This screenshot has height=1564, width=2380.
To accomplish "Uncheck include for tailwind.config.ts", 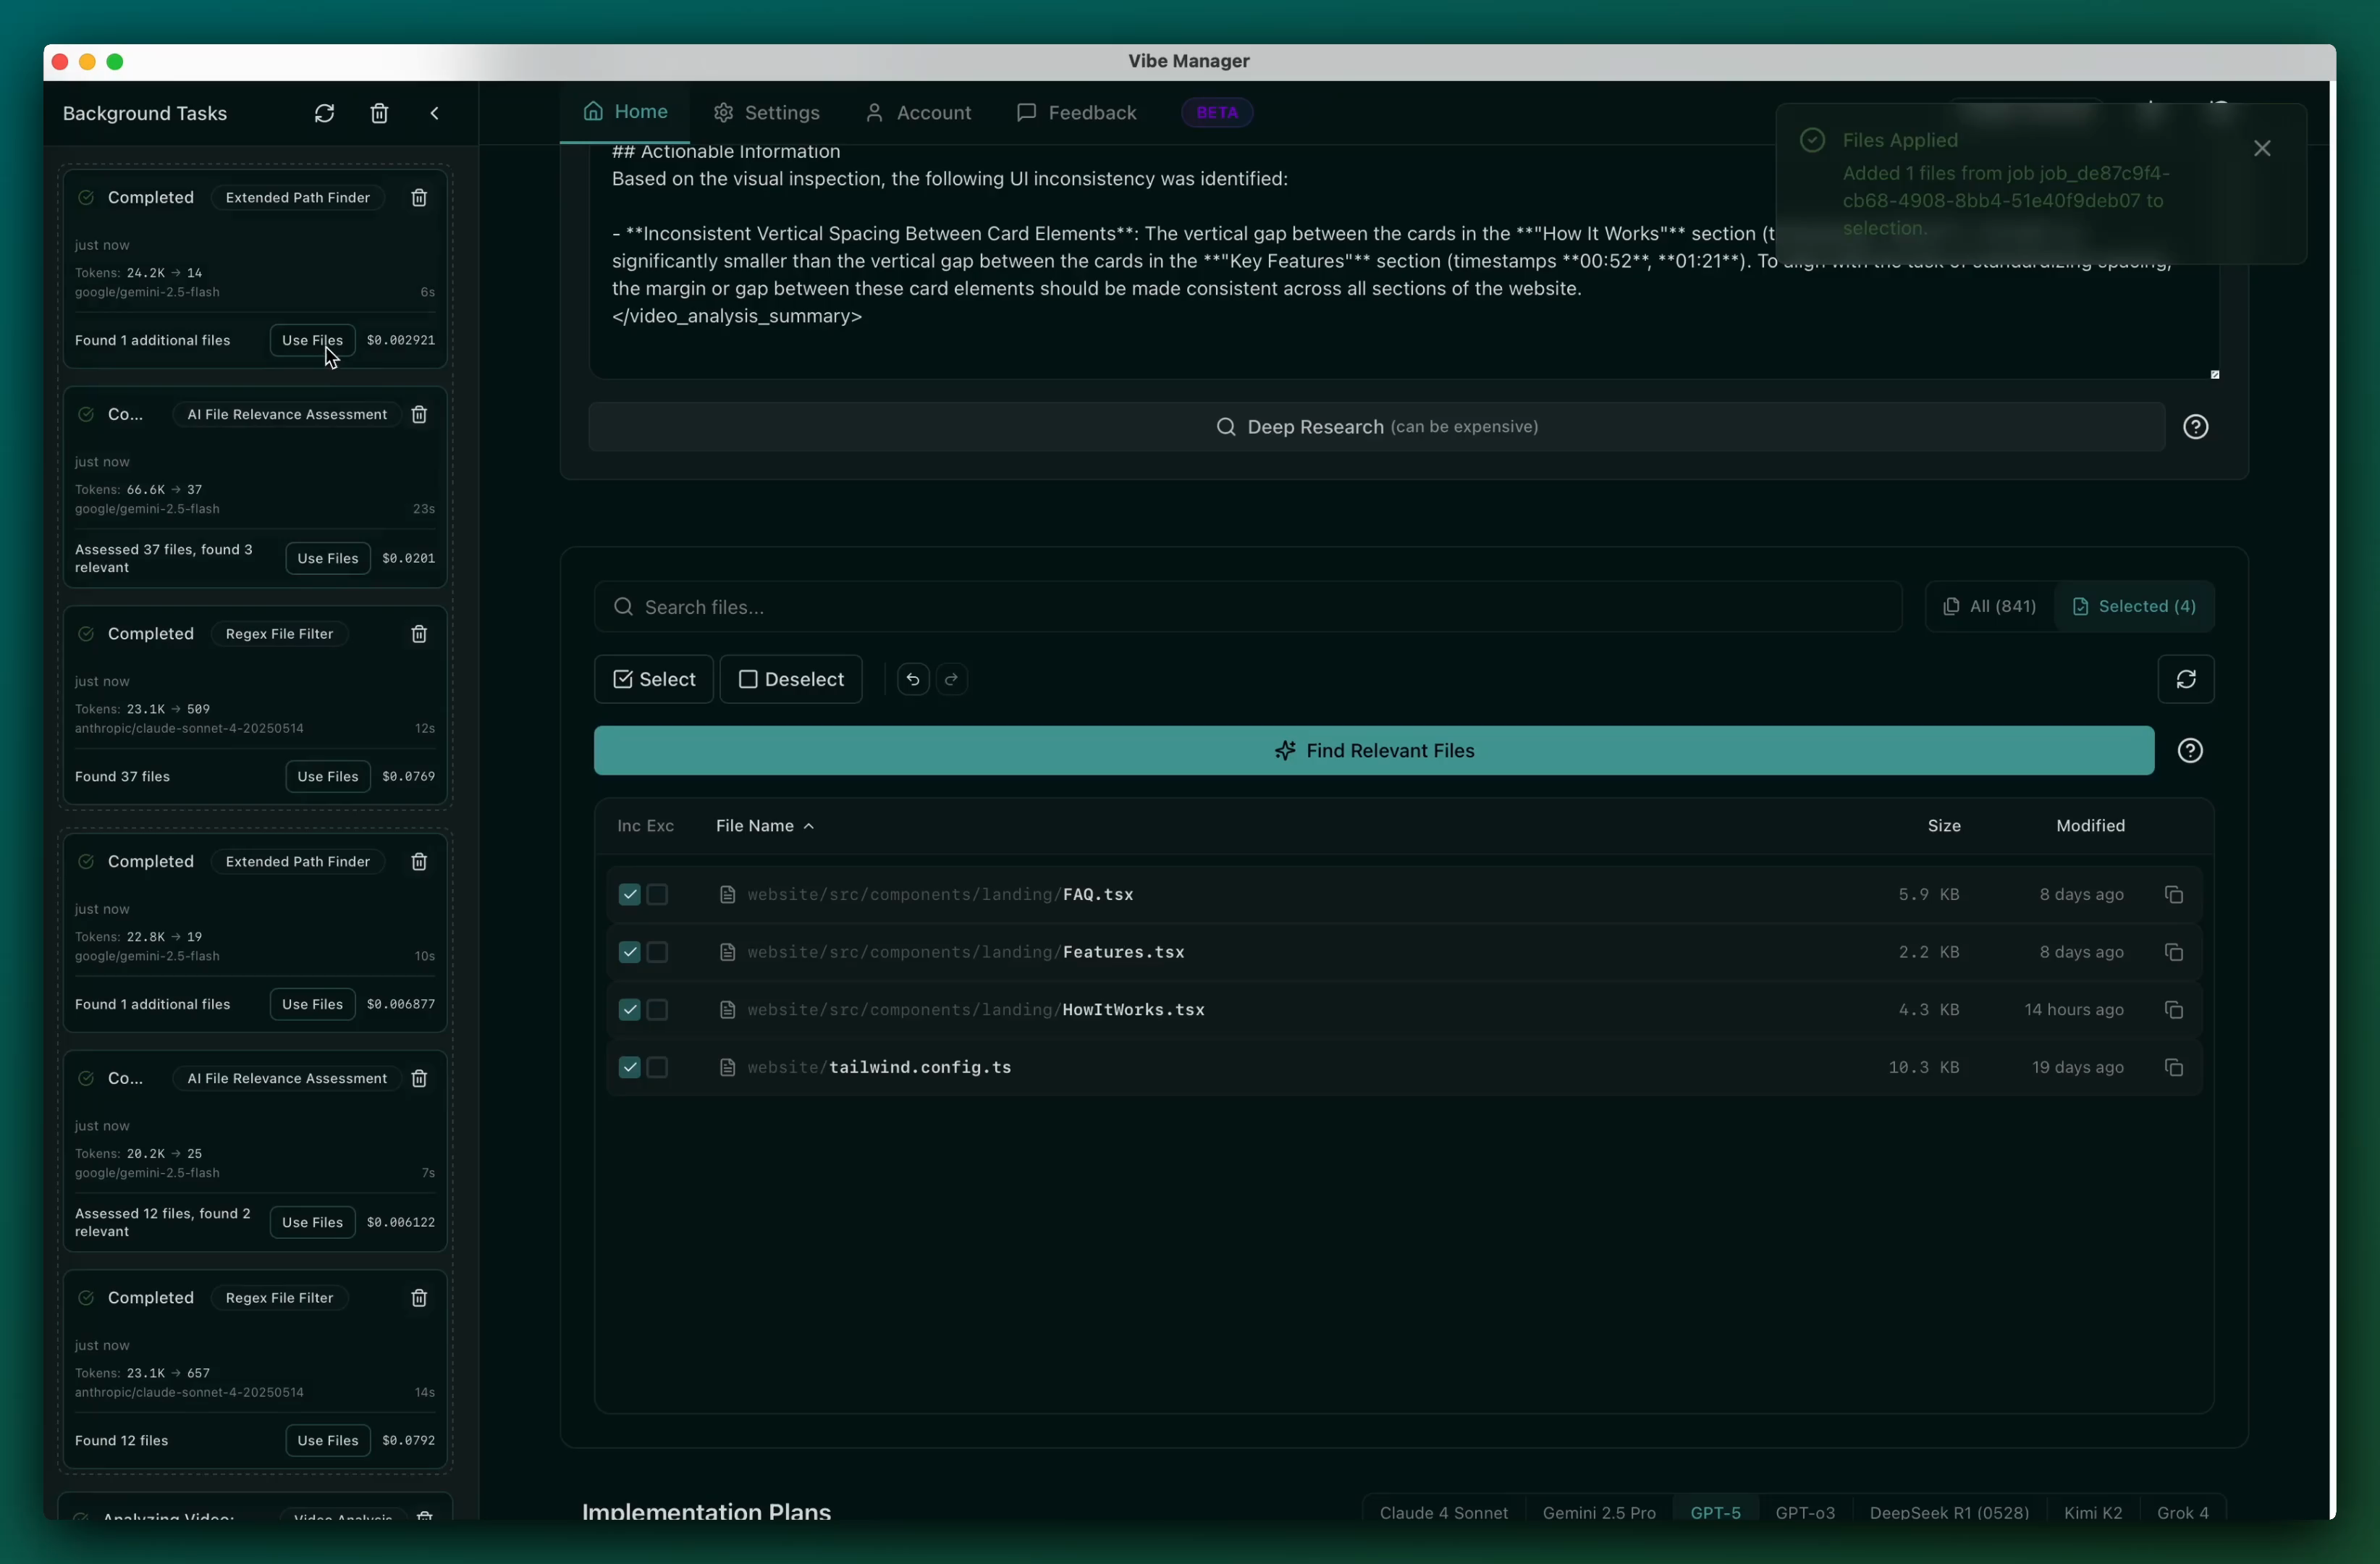I will (629, 1068).
